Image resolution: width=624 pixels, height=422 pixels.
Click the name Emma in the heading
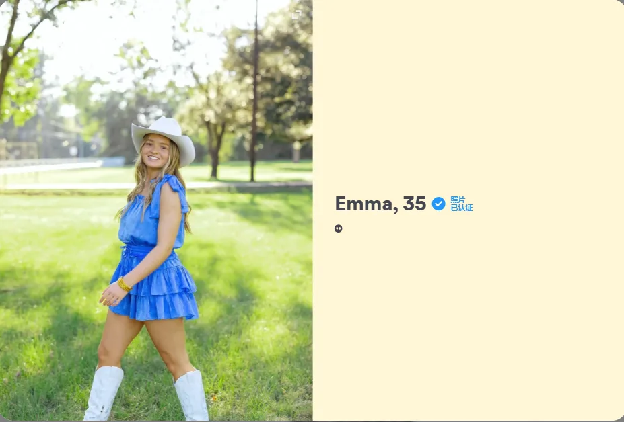pos(363,204)
